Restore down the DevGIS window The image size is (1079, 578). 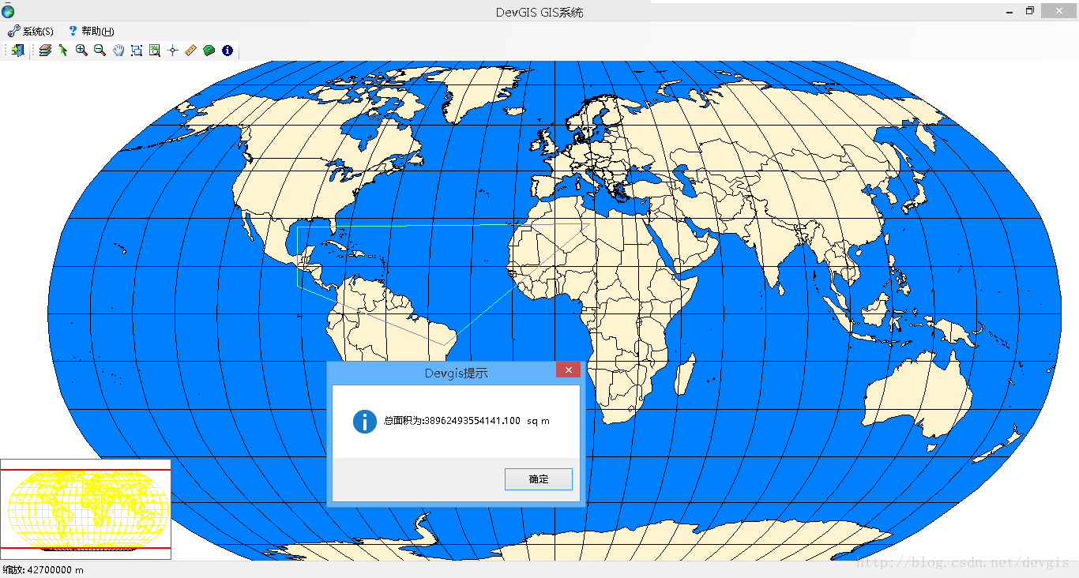(1030, 11)
